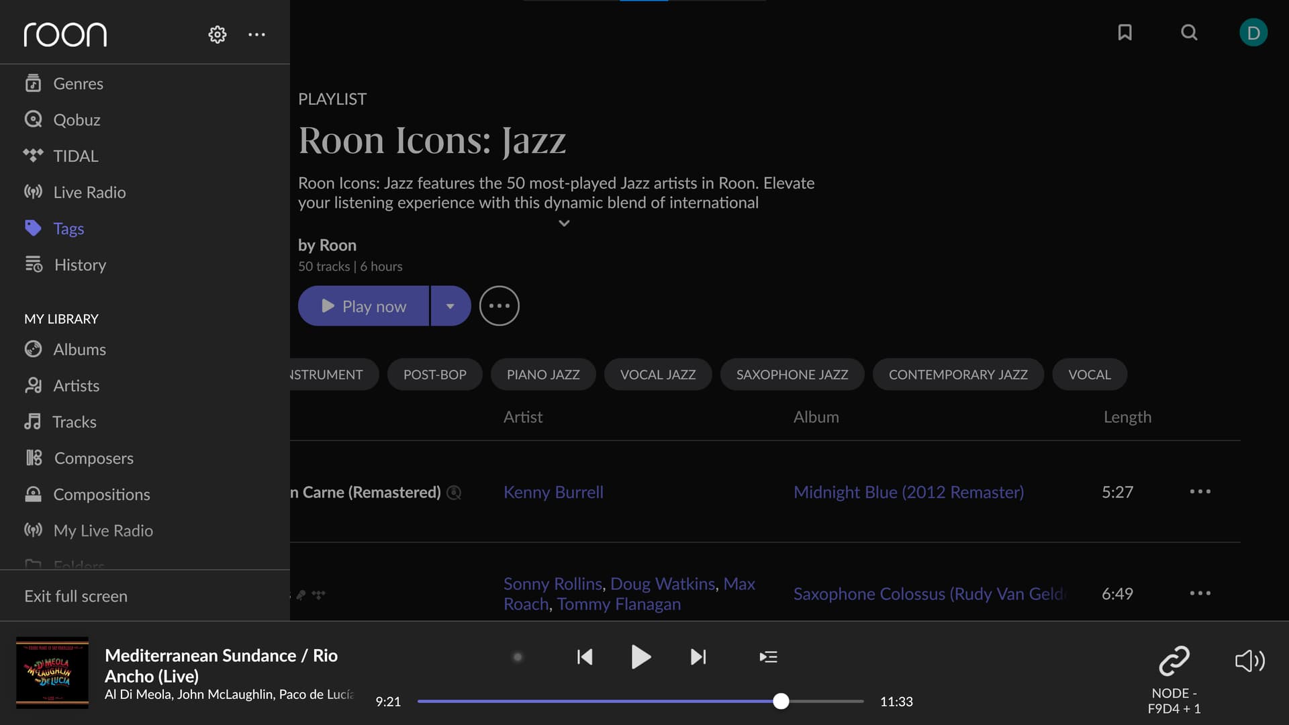Sort by Album column header
This screenshot has height=725, width=1289.
tap(816, 417)
